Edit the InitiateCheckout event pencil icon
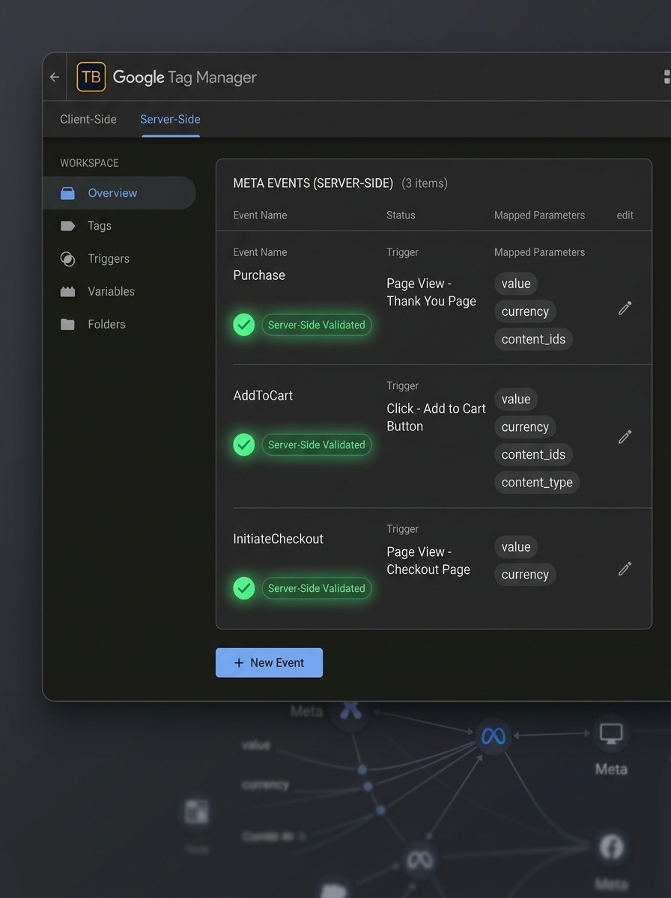 [625, 569]
